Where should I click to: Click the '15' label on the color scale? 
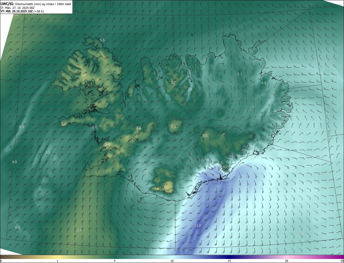[x=229, y=261]
